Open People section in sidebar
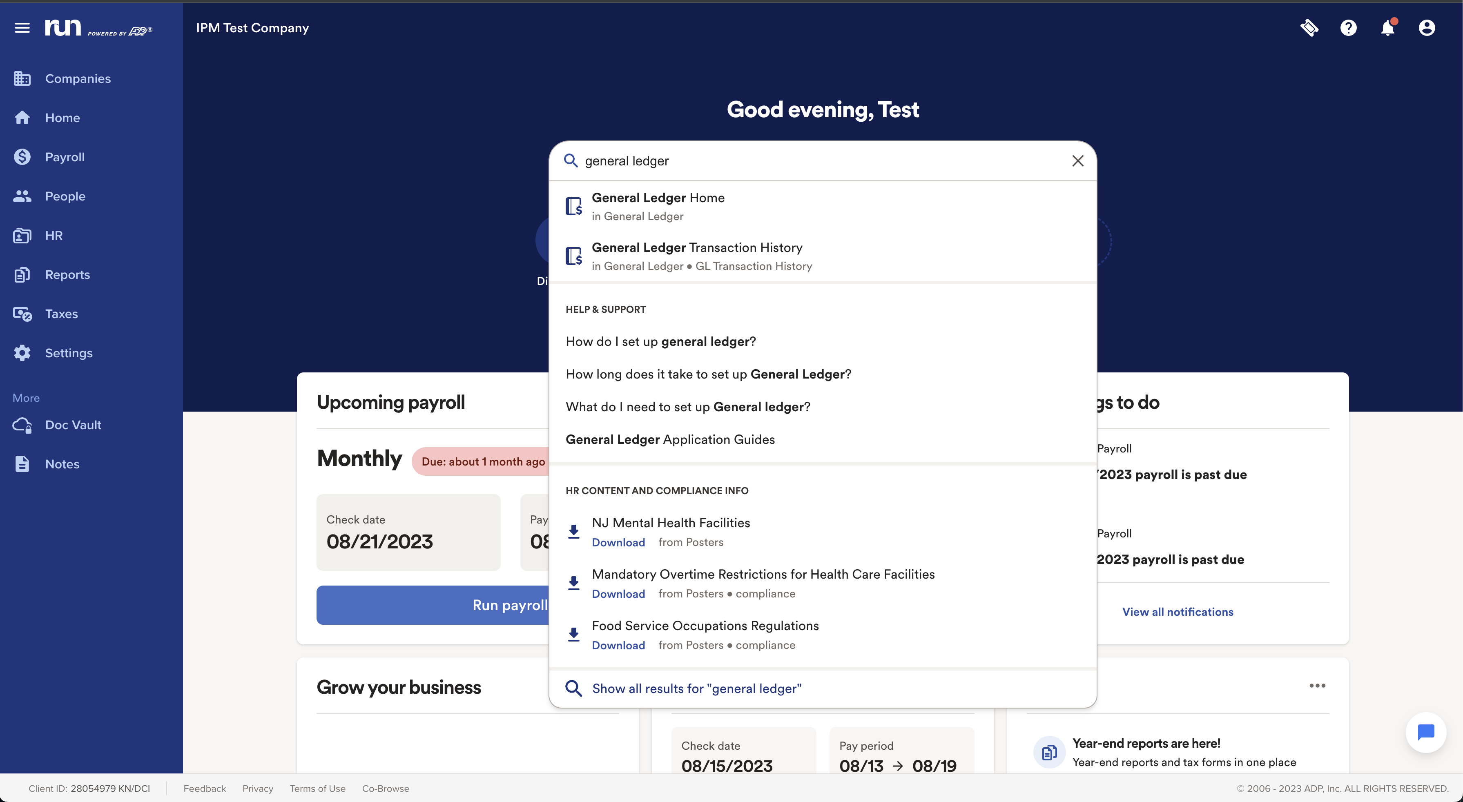 pyautogui.click(x=65, y=196)
